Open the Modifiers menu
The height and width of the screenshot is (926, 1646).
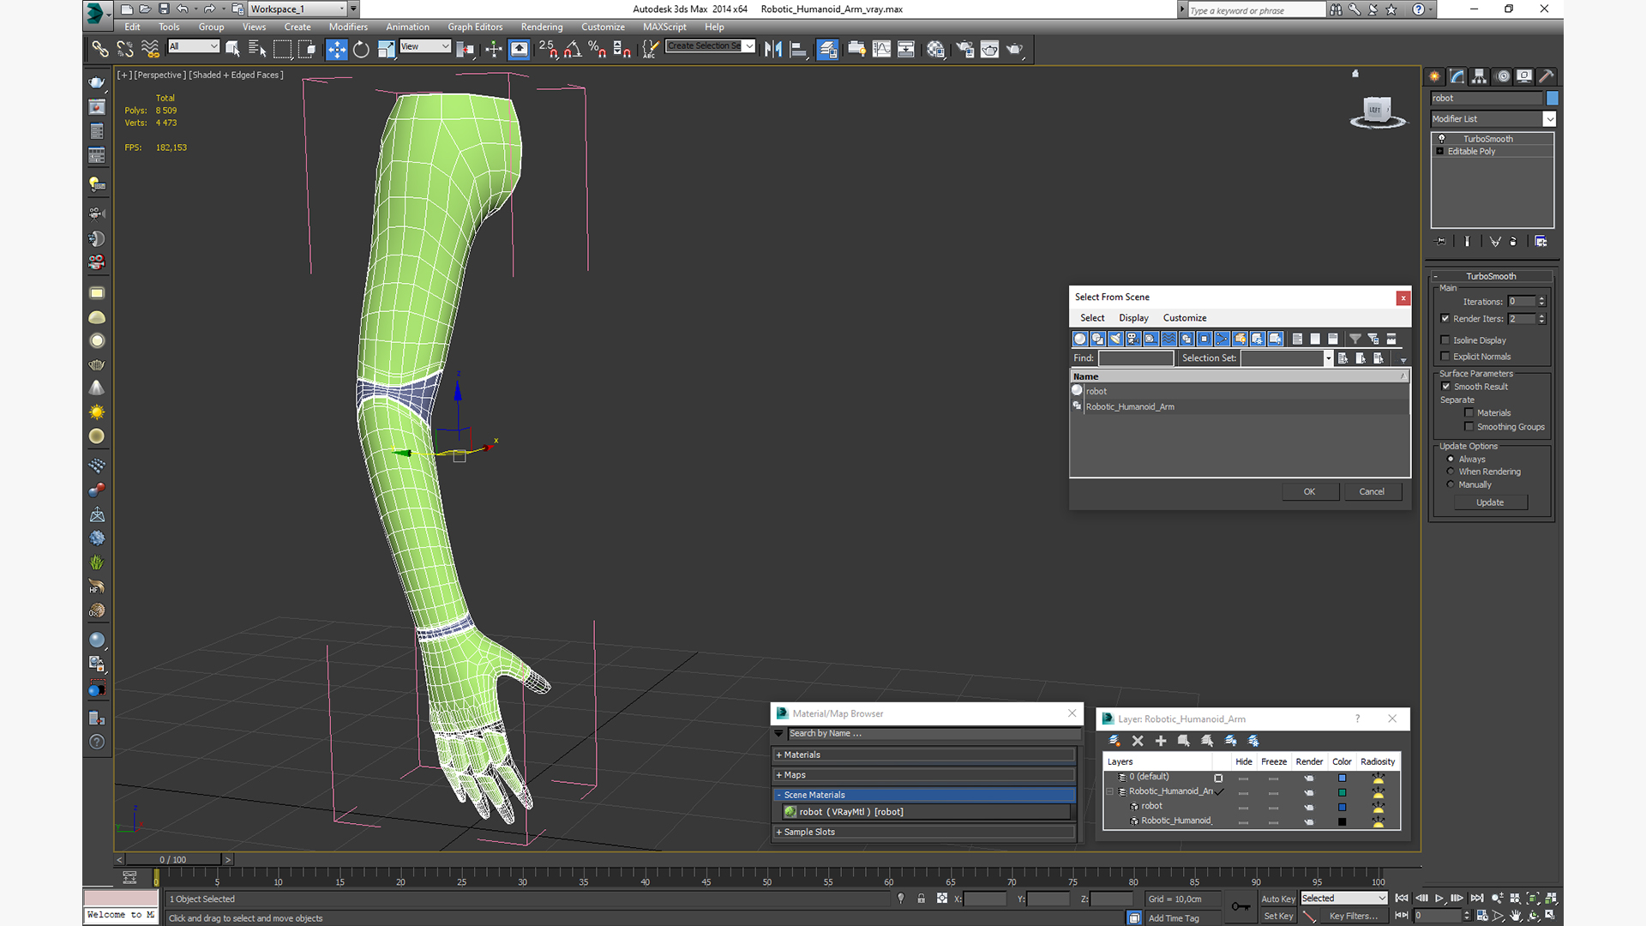[348, 27]
